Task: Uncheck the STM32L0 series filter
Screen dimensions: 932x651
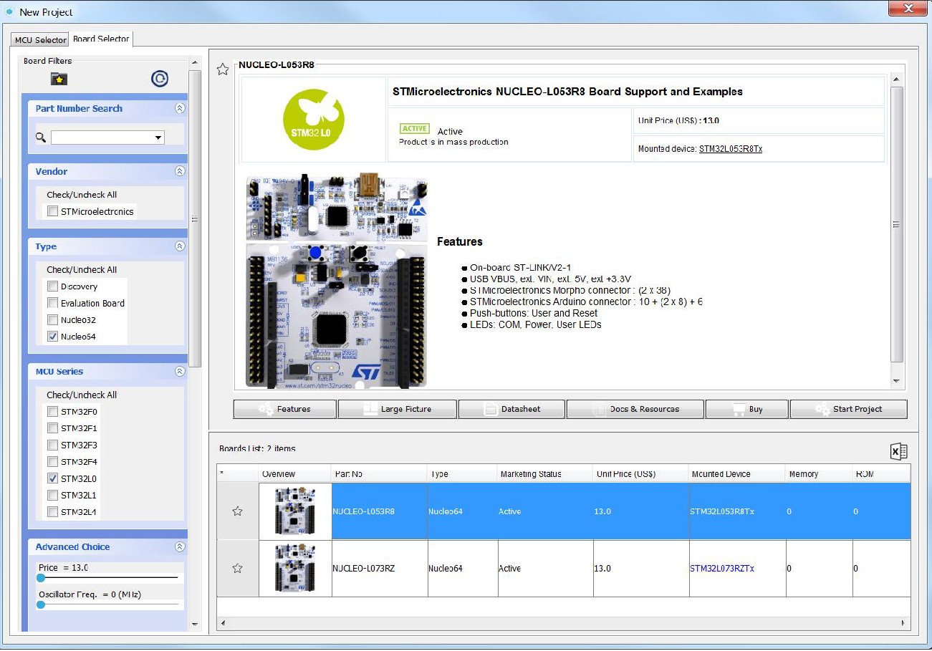Action: click(52, 478)
